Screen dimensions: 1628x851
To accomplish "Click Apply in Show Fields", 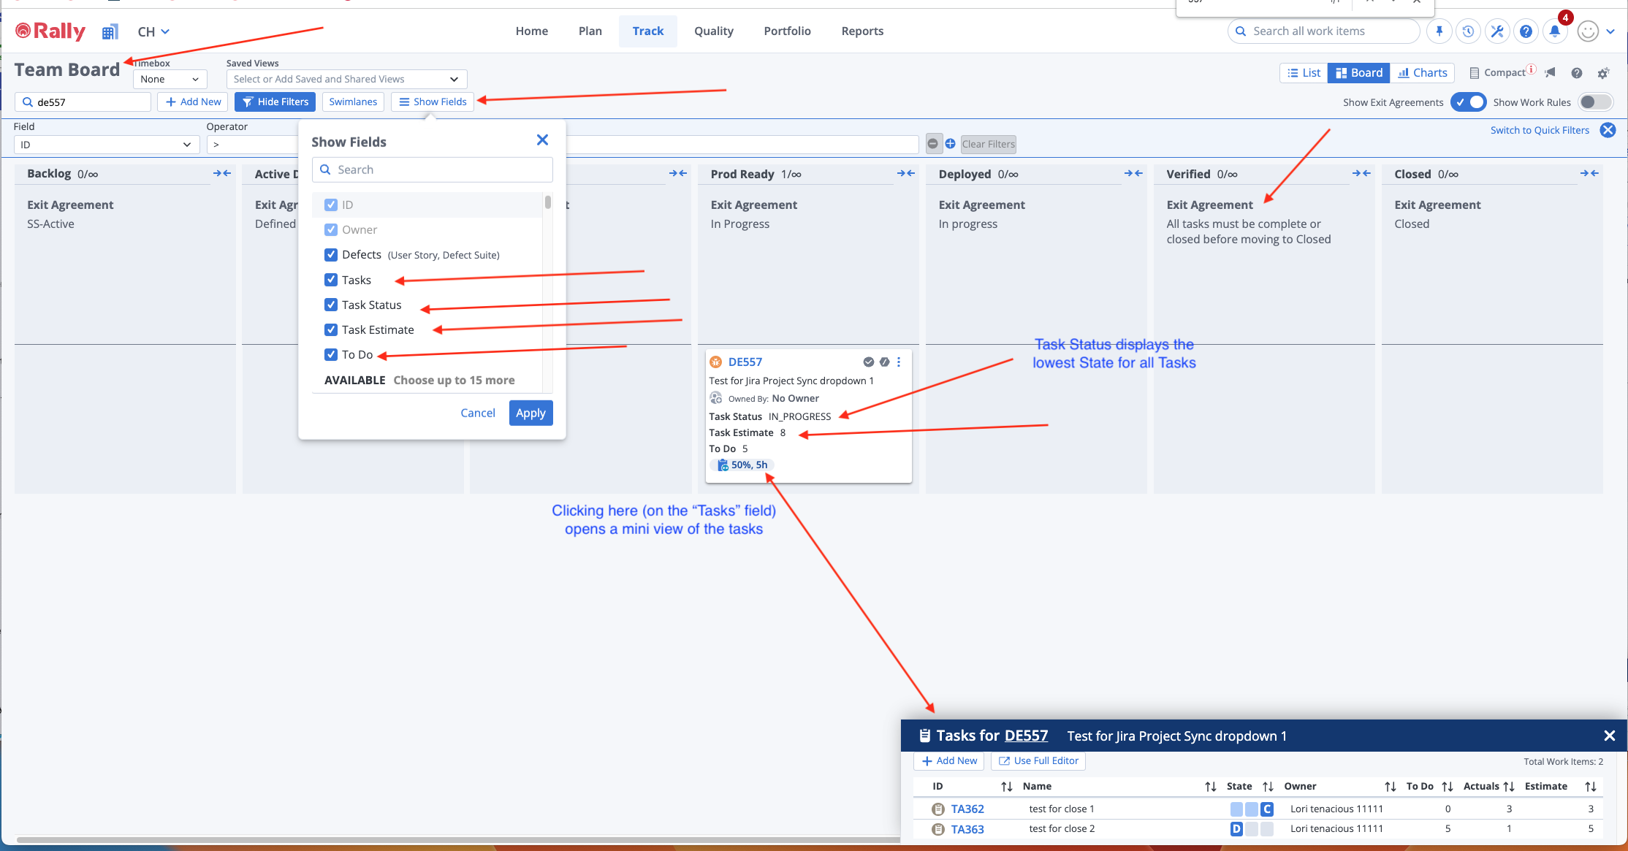I will coord(530,413).
